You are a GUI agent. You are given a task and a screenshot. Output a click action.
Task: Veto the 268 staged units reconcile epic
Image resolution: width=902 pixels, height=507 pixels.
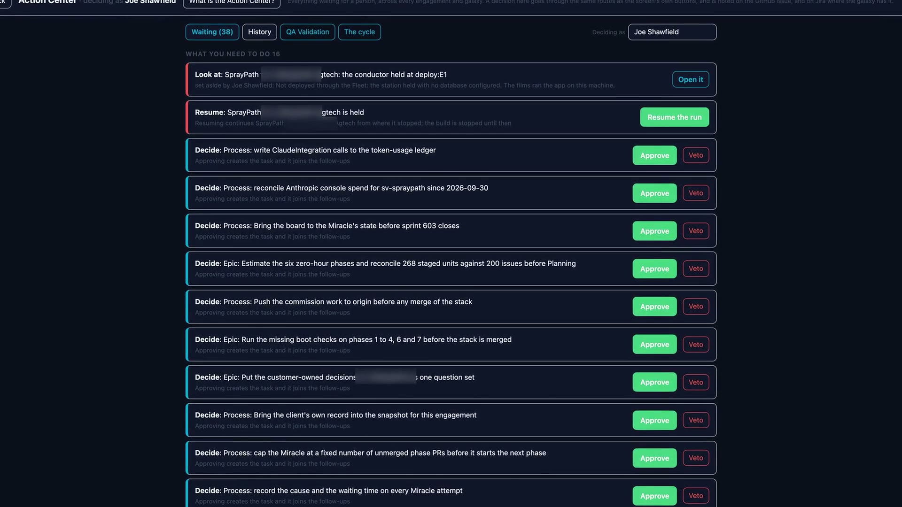[696, 269]
